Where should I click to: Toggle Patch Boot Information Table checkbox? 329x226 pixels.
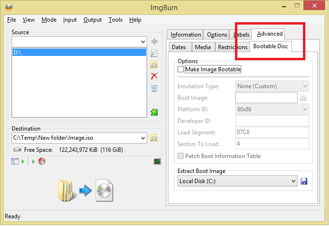(x=180, y=156)
